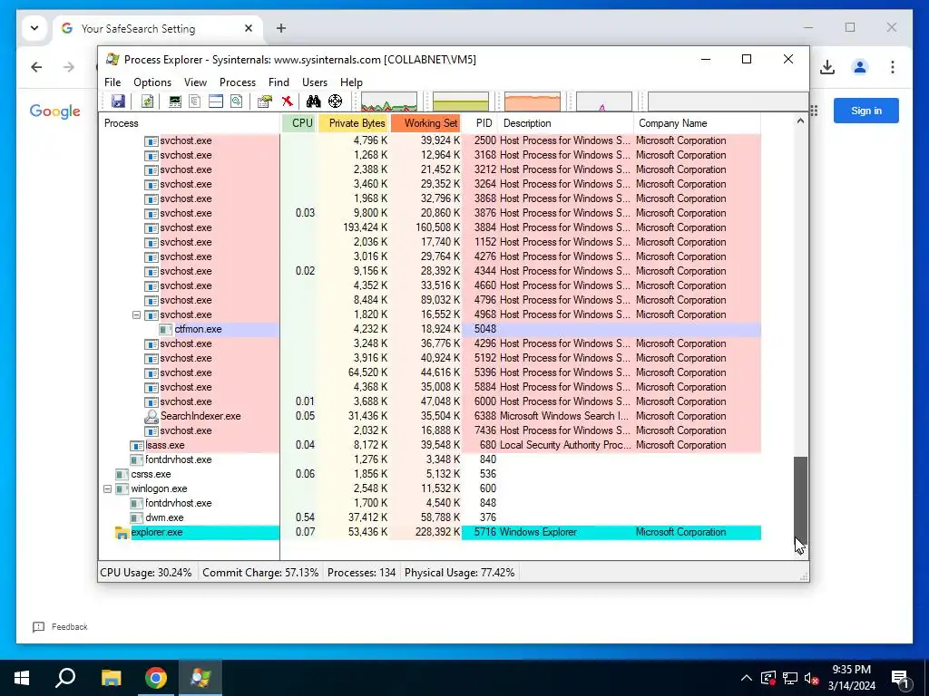Sort by the Description column header
The height and width of the screenshot is (696, 929).
(566, 123)
